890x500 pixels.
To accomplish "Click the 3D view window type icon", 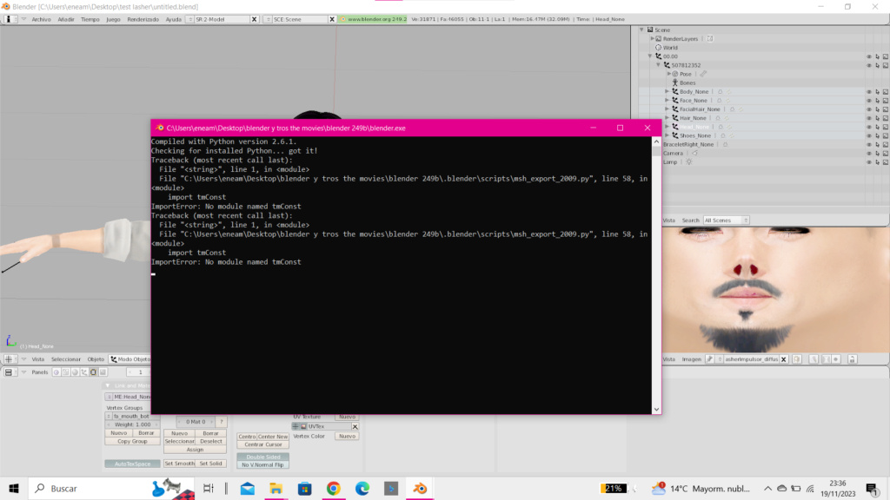I will [9, 359].
